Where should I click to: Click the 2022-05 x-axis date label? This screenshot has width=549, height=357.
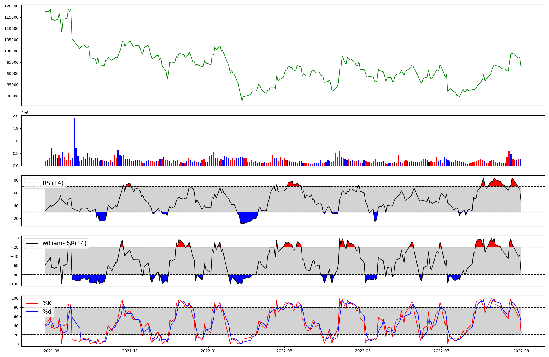(363, 351)
